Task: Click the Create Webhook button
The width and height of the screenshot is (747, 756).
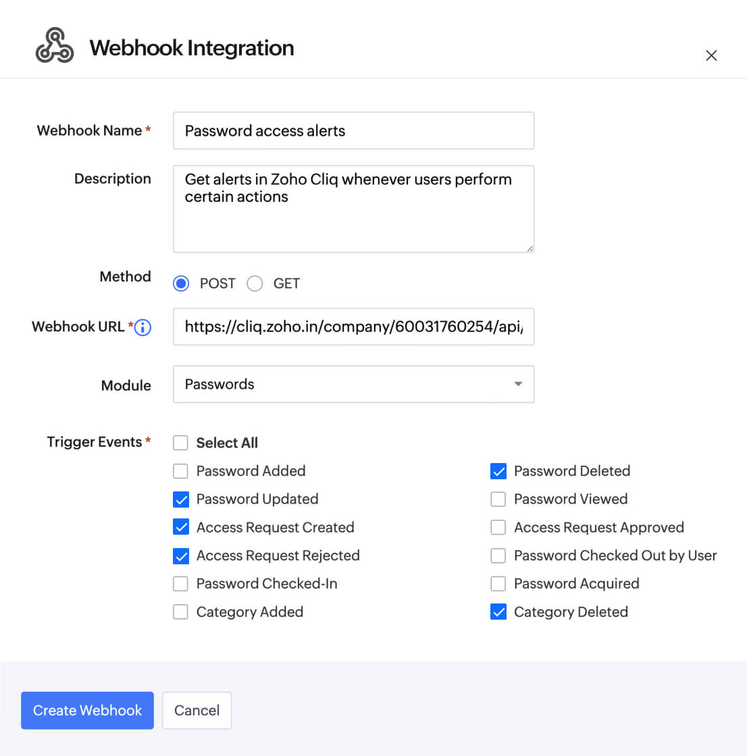Action: 87,710
